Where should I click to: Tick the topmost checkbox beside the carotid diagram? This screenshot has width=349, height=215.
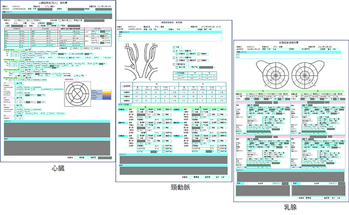point(174,47)
